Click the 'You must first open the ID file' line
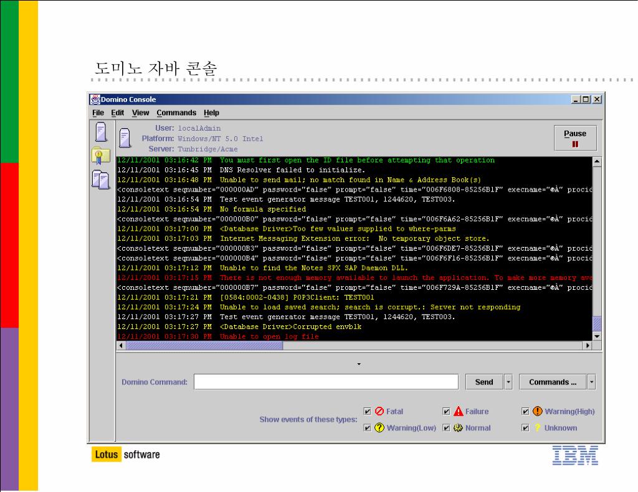 point(306,160)
